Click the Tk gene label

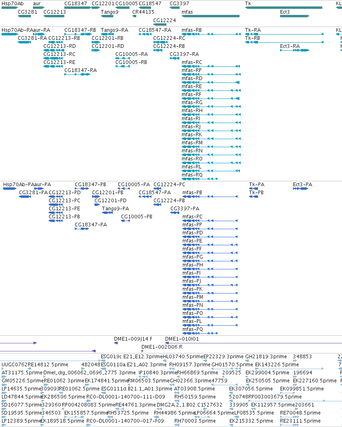coord(248,4)
